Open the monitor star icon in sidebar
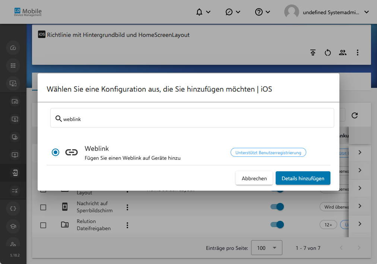The height and width of the screenshot is (264, 377). [13, 83]
